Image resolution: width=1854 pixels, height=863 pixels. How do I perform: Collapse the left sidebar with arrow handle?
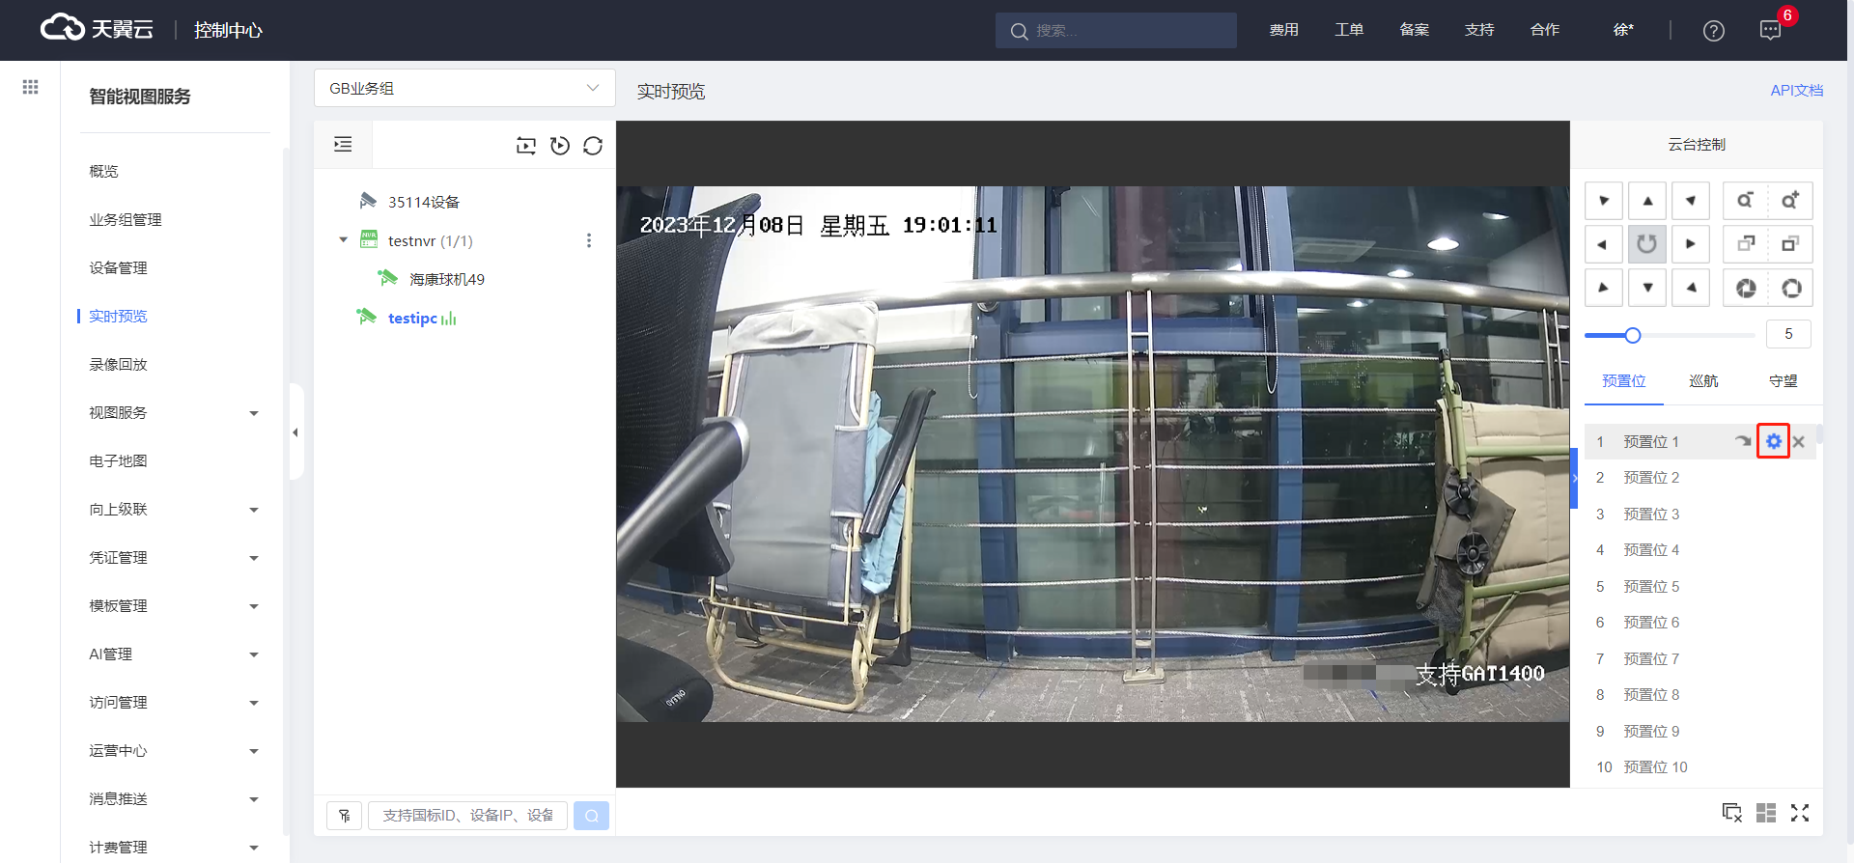(x=295, y=432)
